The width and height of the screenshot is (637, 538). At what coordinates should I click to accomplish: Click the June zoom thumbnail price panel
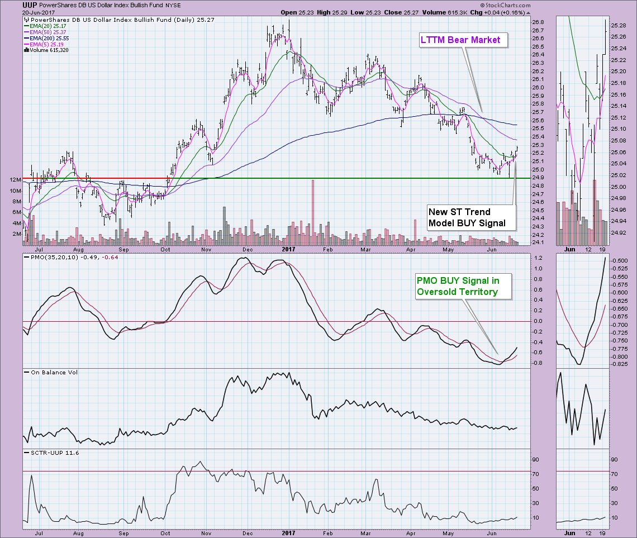(x=580, y=130)
